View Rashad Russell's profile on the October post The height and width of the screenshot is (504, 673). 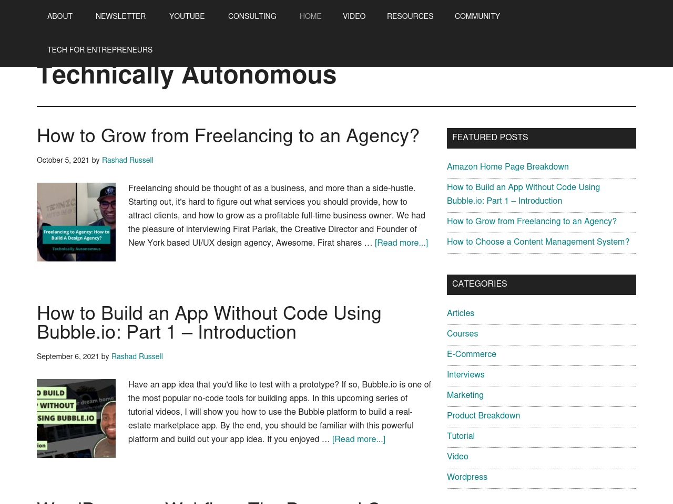point(128,160)
